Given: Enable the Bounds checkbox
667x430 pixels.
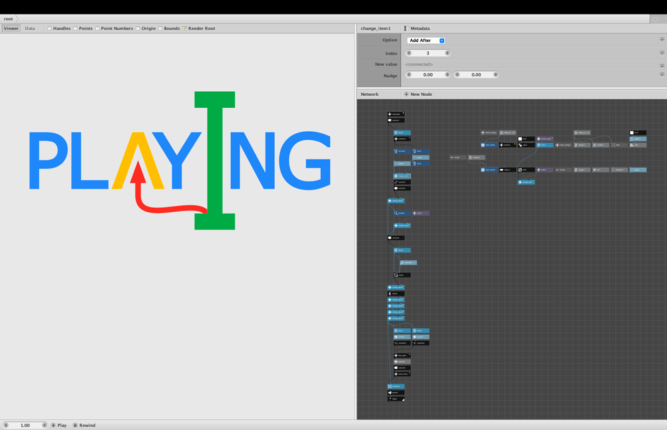Looking at the screenshot, I should (160, 29).
